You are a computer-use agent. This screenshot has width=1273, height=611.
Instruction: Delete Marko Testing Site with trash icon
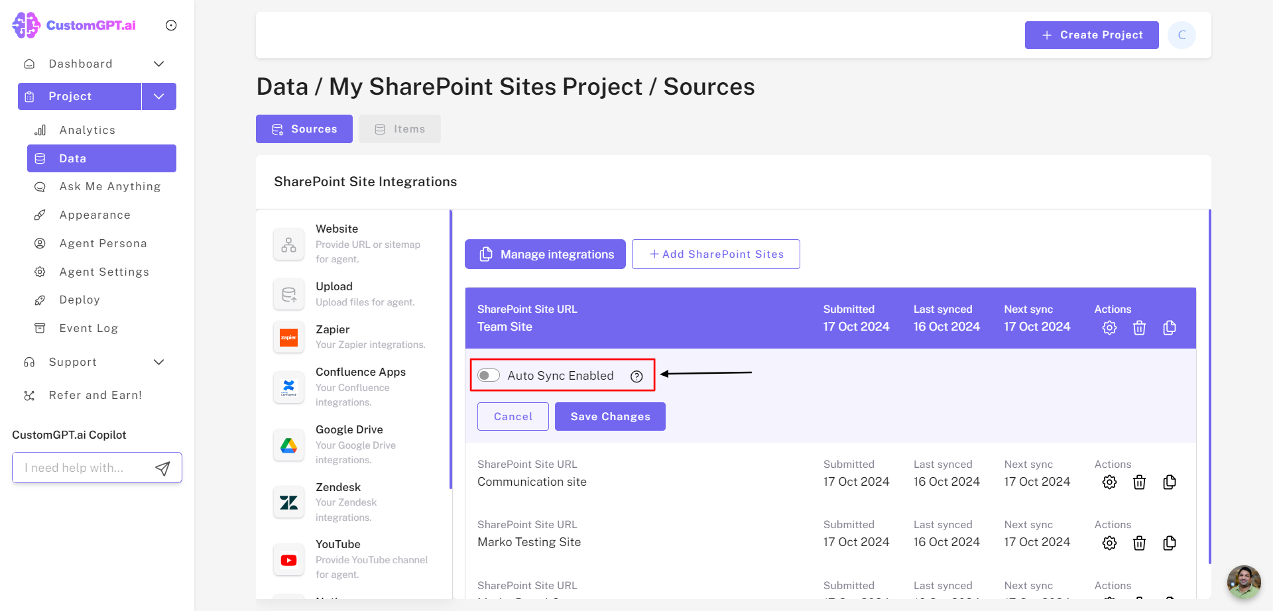click(x=1139, y=543)
